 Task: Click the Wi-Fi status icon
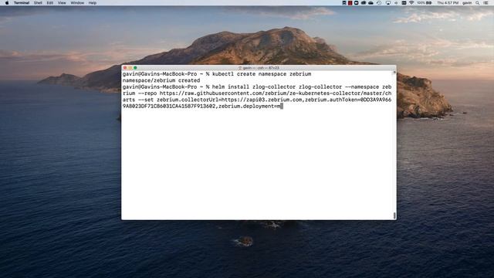[411, 3]
